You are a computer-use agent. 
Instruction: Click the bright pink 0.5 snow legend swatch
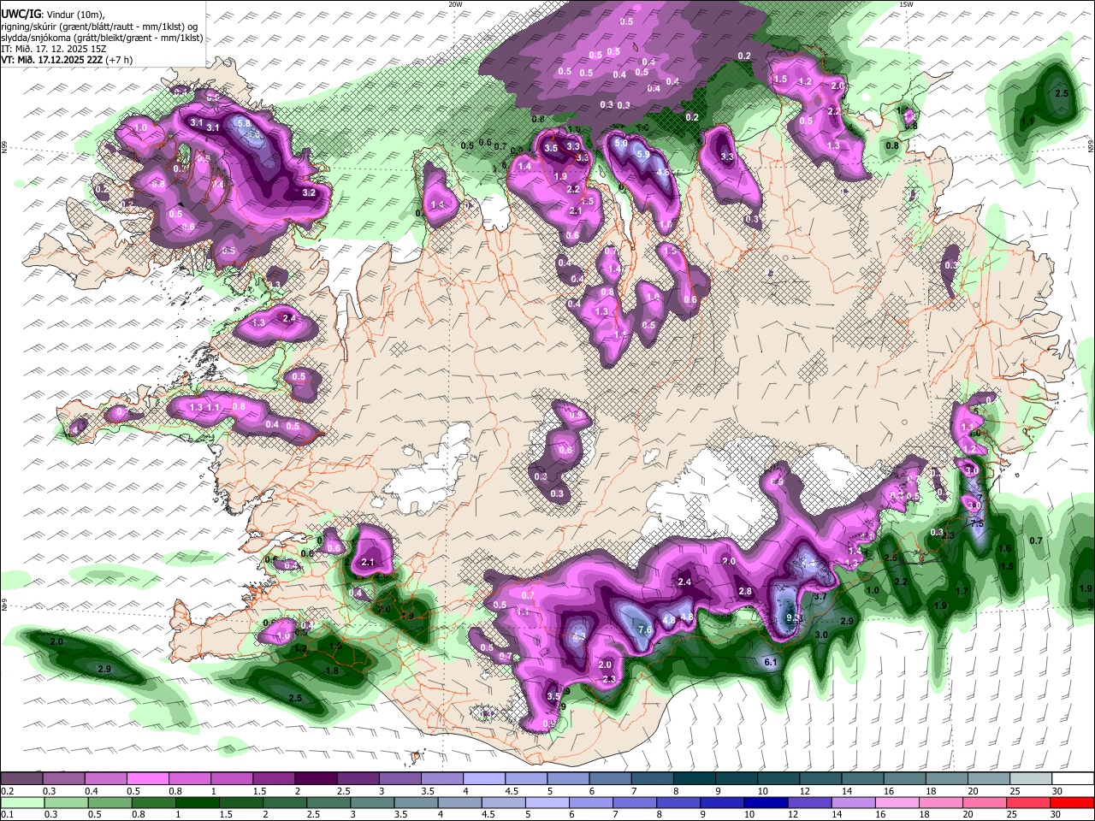147,779
